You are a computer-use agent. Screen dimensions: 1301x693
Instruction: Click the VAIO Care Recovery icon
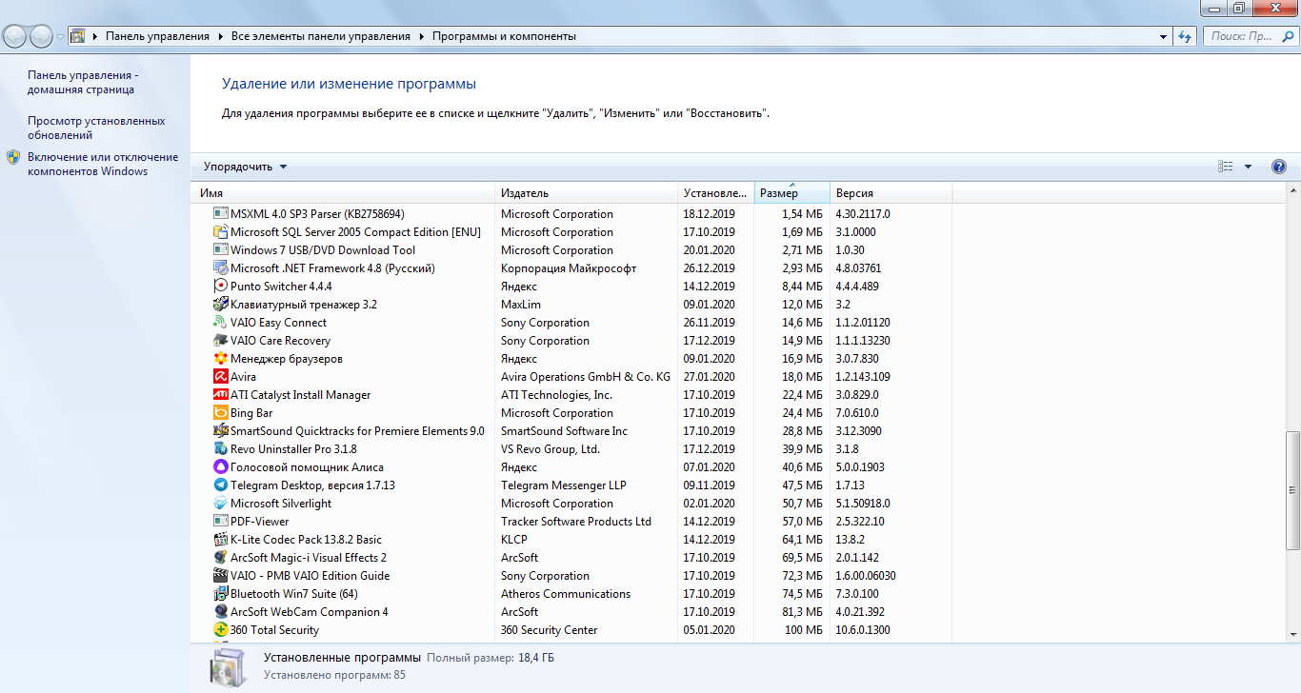point(221,341)
